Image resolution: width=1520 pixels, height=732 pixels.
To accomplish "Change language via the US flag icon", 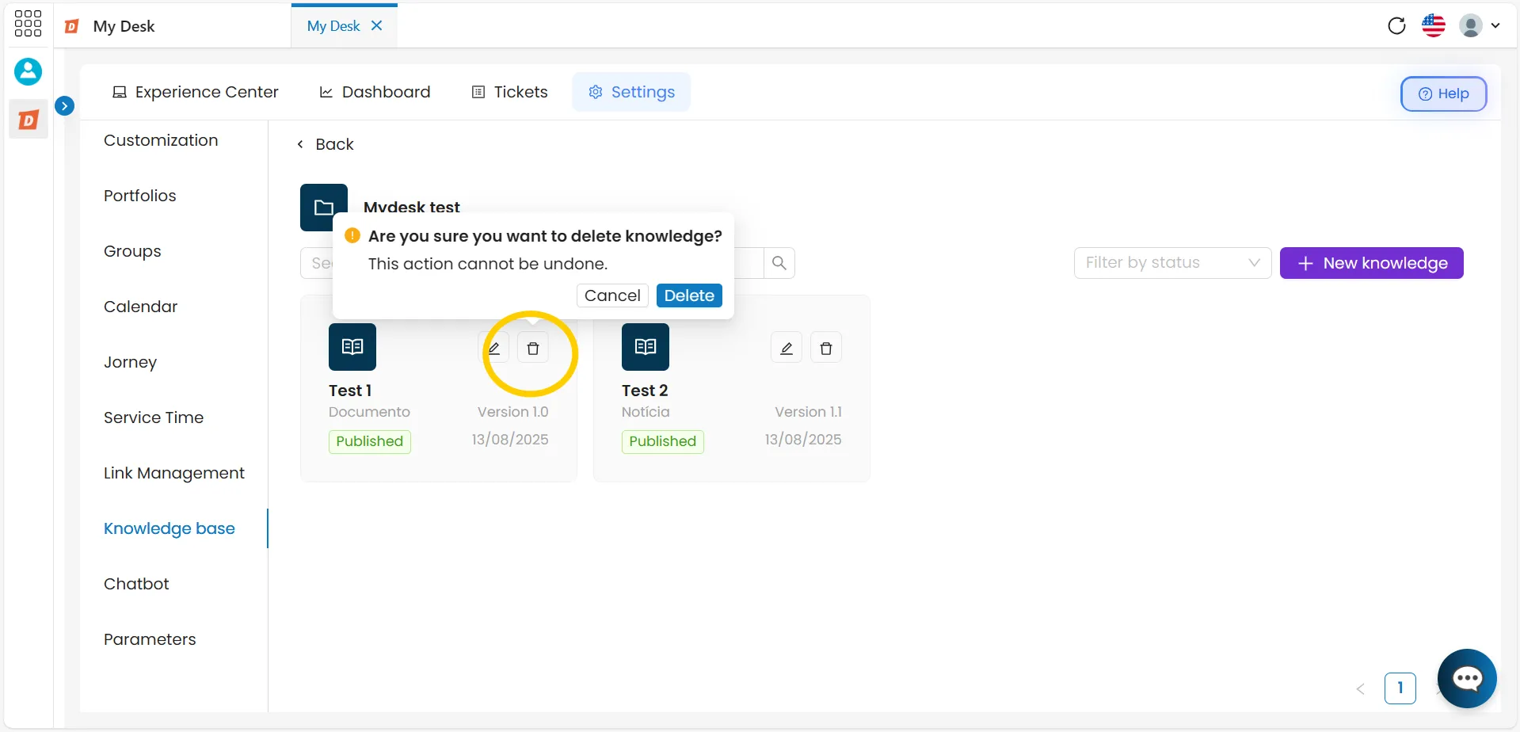I will coord(1434,25).
